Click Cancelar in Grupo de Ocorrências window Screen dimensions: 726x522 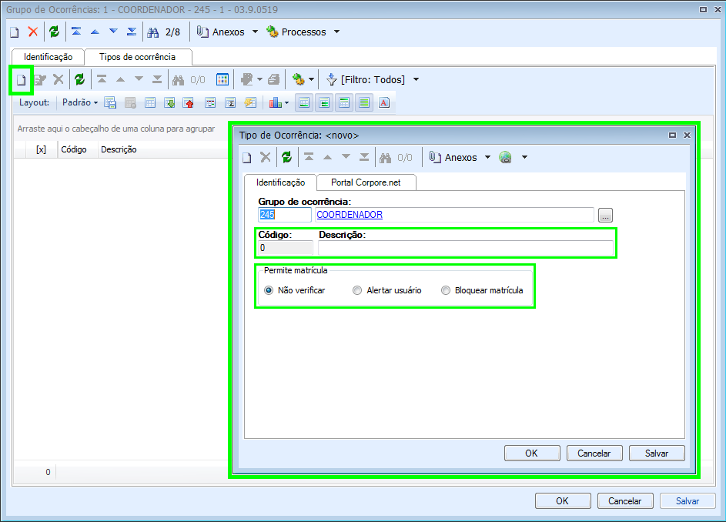pyautogui.click(x=625, y=501)
